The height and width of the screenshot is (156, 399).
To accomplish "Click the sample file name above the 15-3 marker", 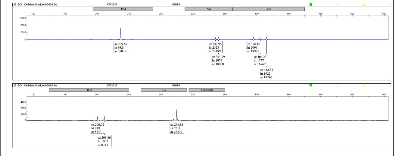I will click(36, 85).
